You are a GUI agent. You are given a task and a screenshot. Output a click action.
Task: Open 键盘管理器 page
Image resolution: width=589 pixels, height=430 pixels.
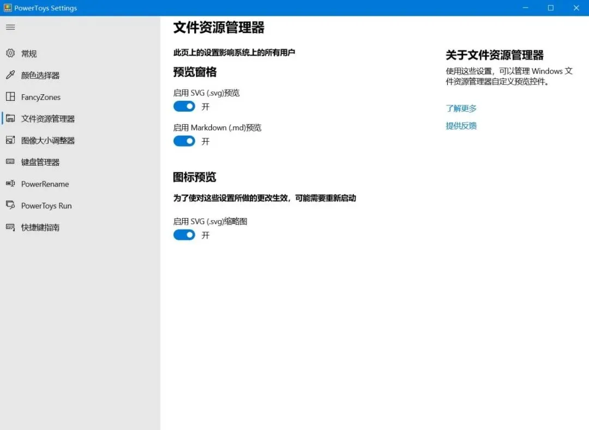point(80,162)
